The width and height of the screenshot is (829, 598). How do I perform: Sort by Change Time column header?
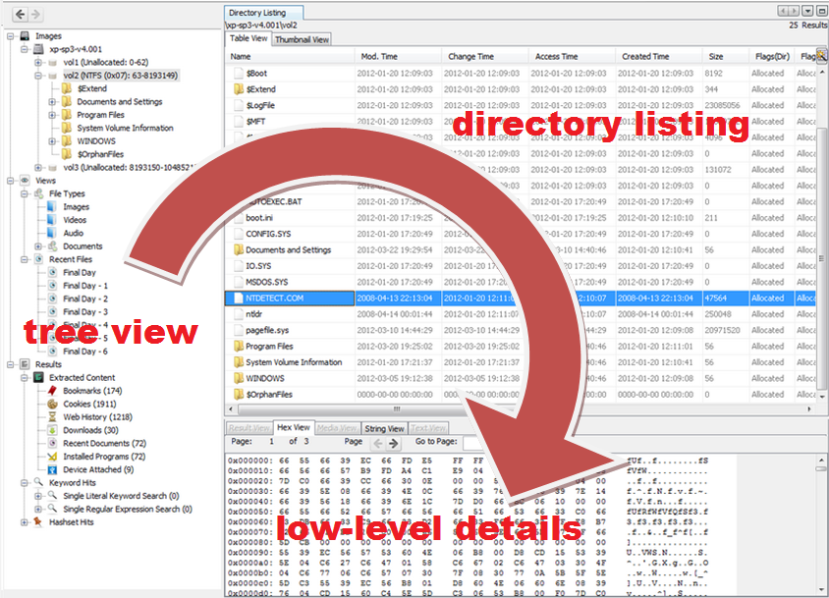(485, 57)
